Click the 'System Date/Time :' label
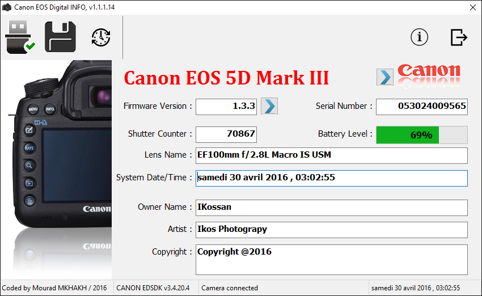 point(154,177)
